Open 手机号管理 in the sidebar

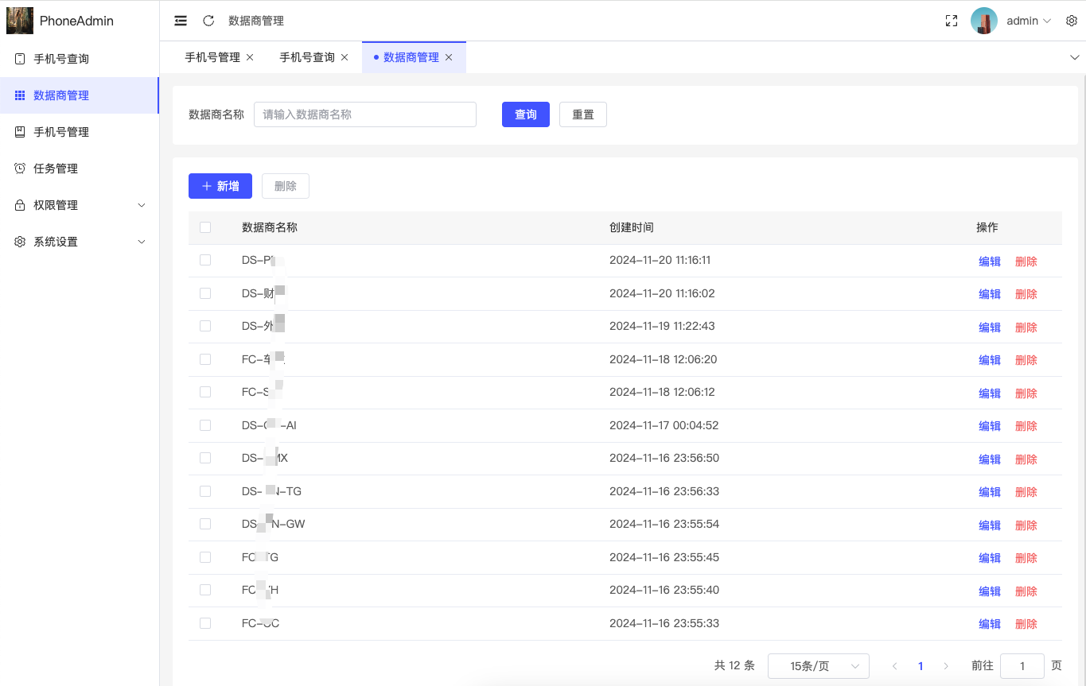[x=80, y=132]
